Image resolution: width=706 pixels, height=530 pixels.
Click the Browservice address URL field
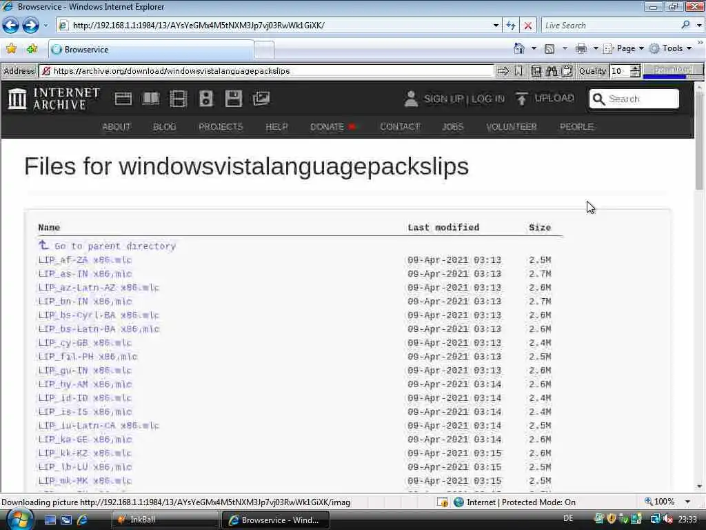point(267,71)
